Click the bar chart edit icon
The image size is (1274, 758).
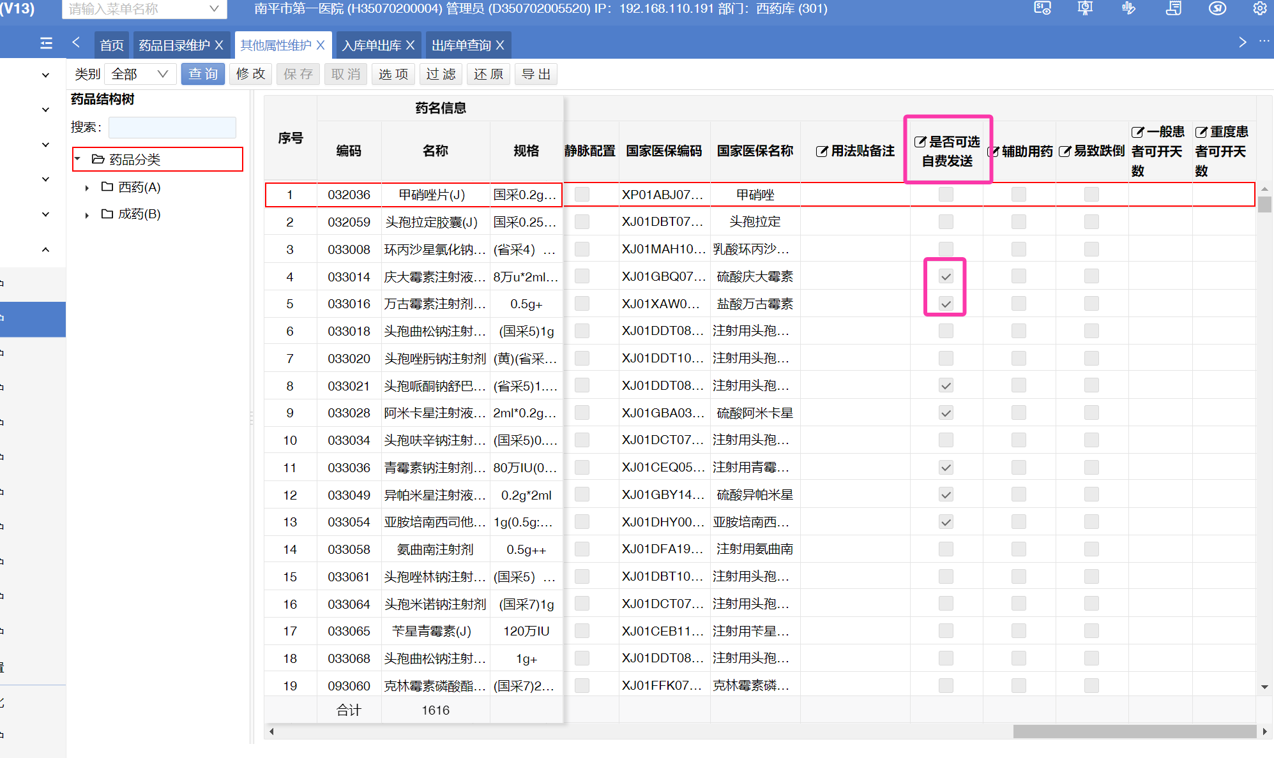coord(1128,8)
